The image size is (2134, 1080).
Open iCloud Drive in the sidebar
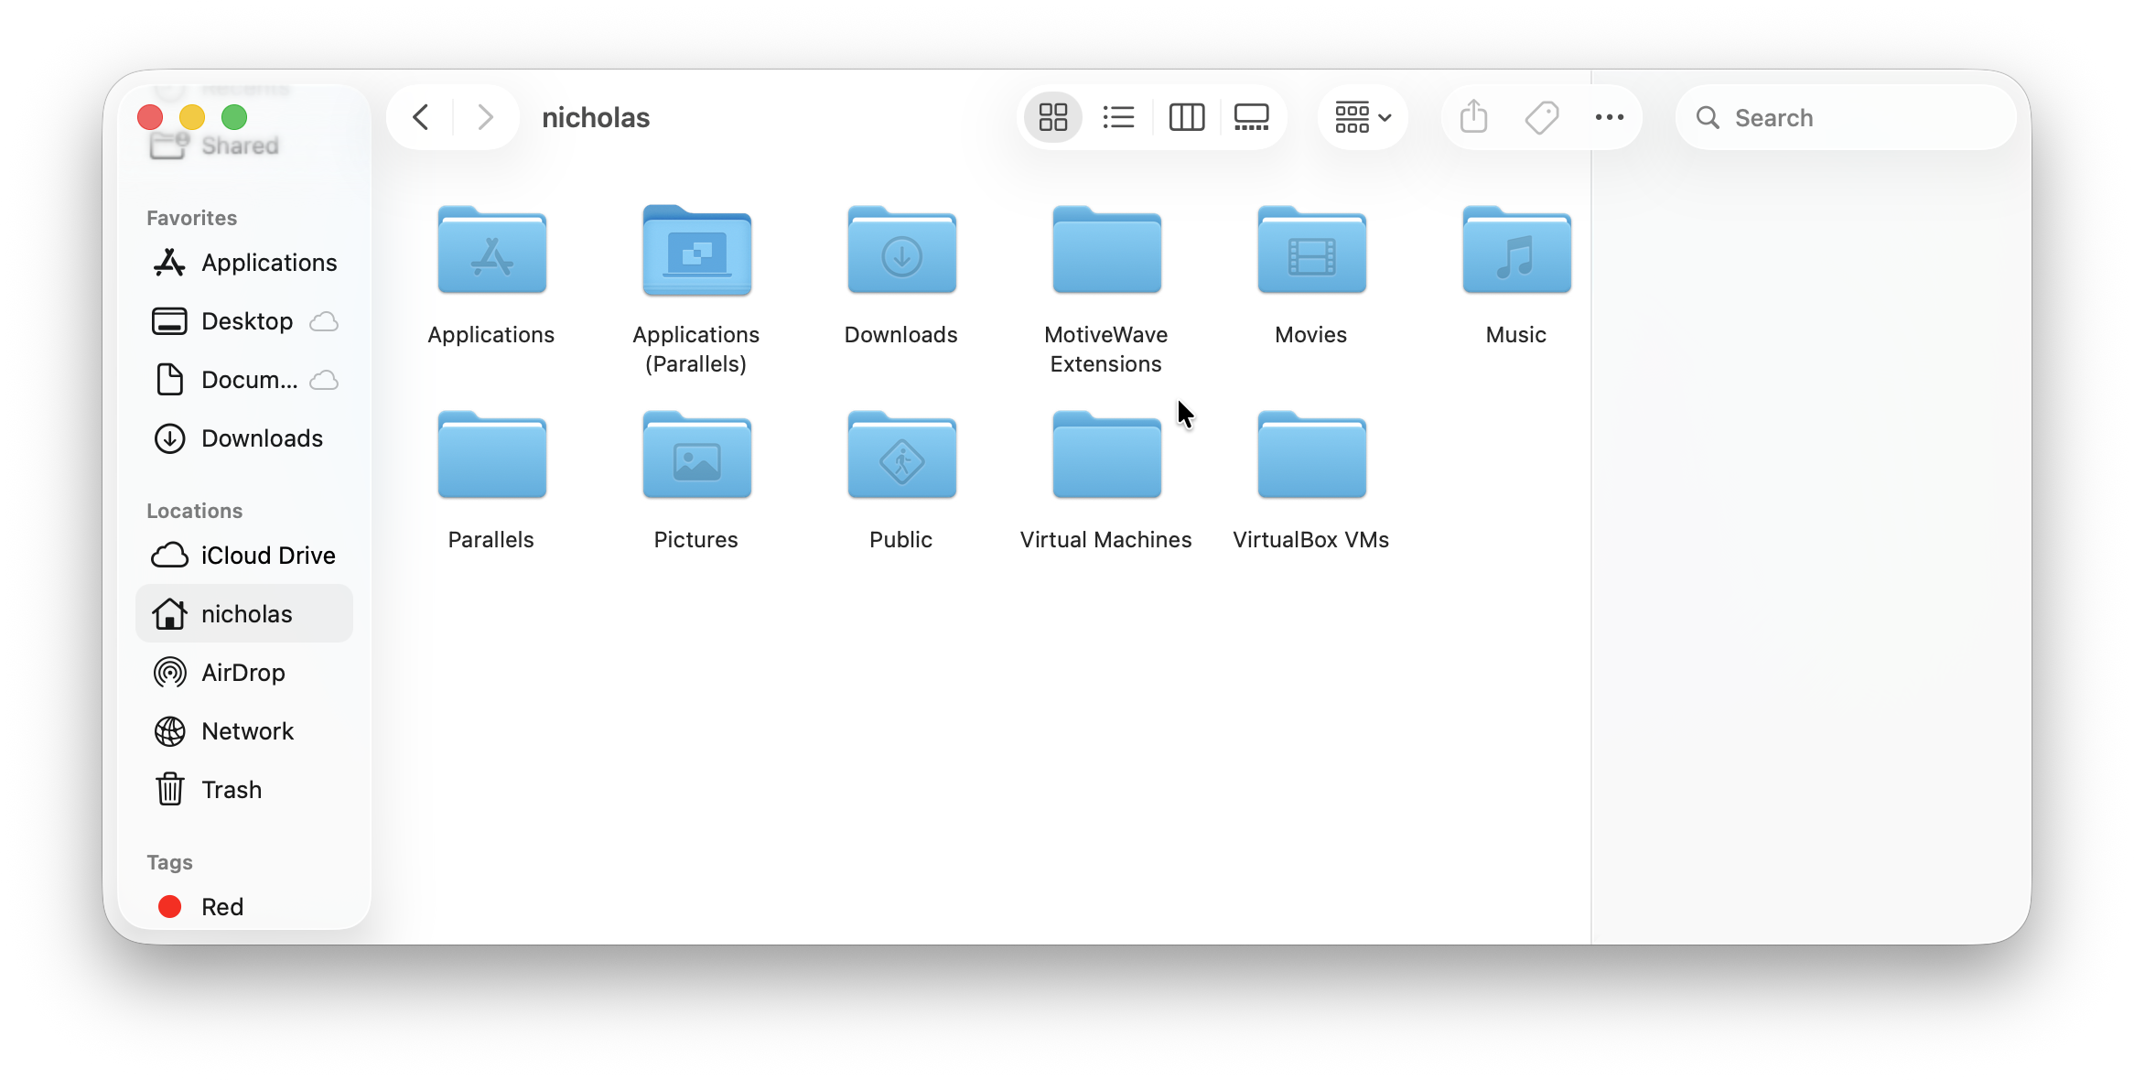click(x=244, y=556)
